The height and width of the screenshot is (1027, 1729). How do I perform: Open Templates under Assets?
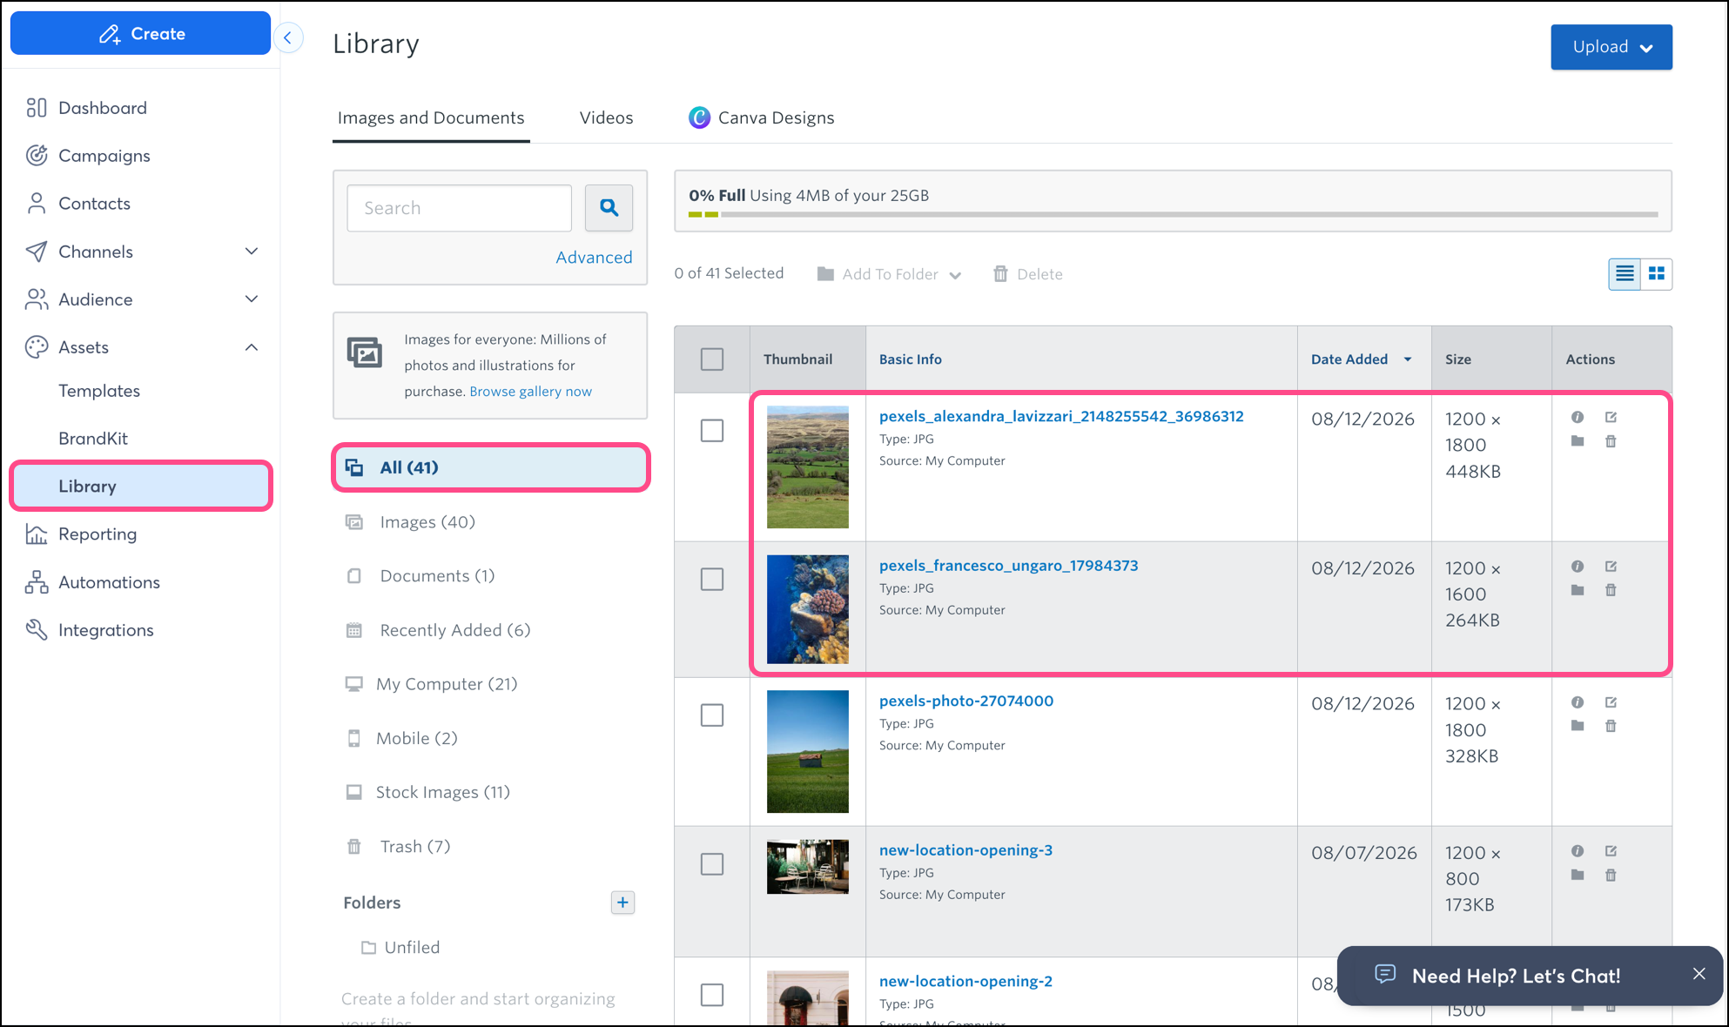click(99, 391)
